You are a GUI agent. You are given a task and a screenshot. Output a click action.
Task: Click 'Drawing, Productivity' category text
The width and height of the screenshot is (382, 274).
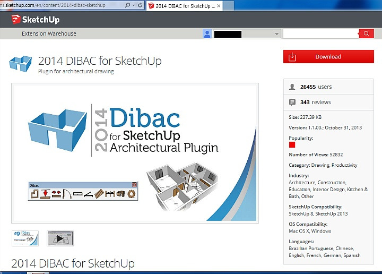pyautogui.click(x=334, y=165)
